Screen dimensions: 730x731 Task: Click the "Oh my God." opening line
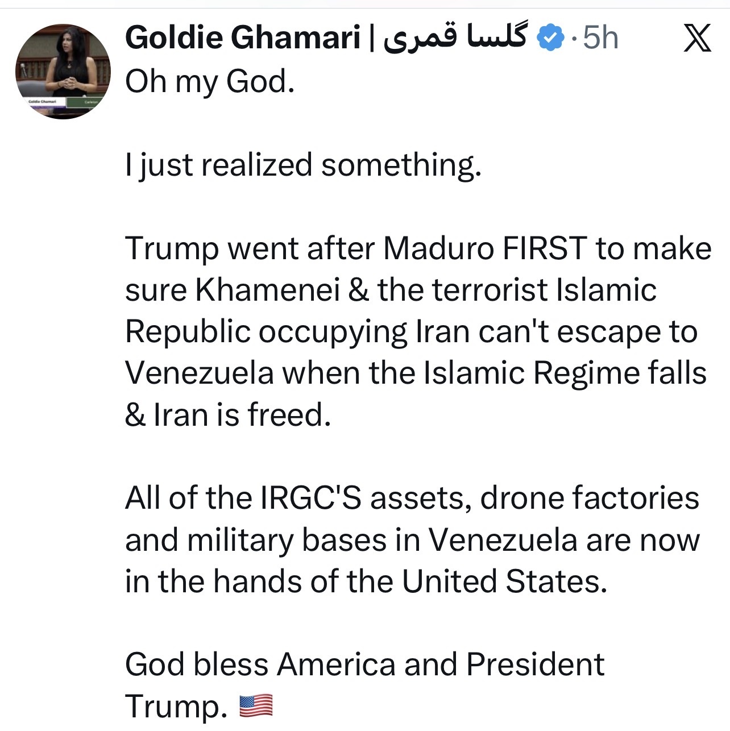tap(210, 81)
